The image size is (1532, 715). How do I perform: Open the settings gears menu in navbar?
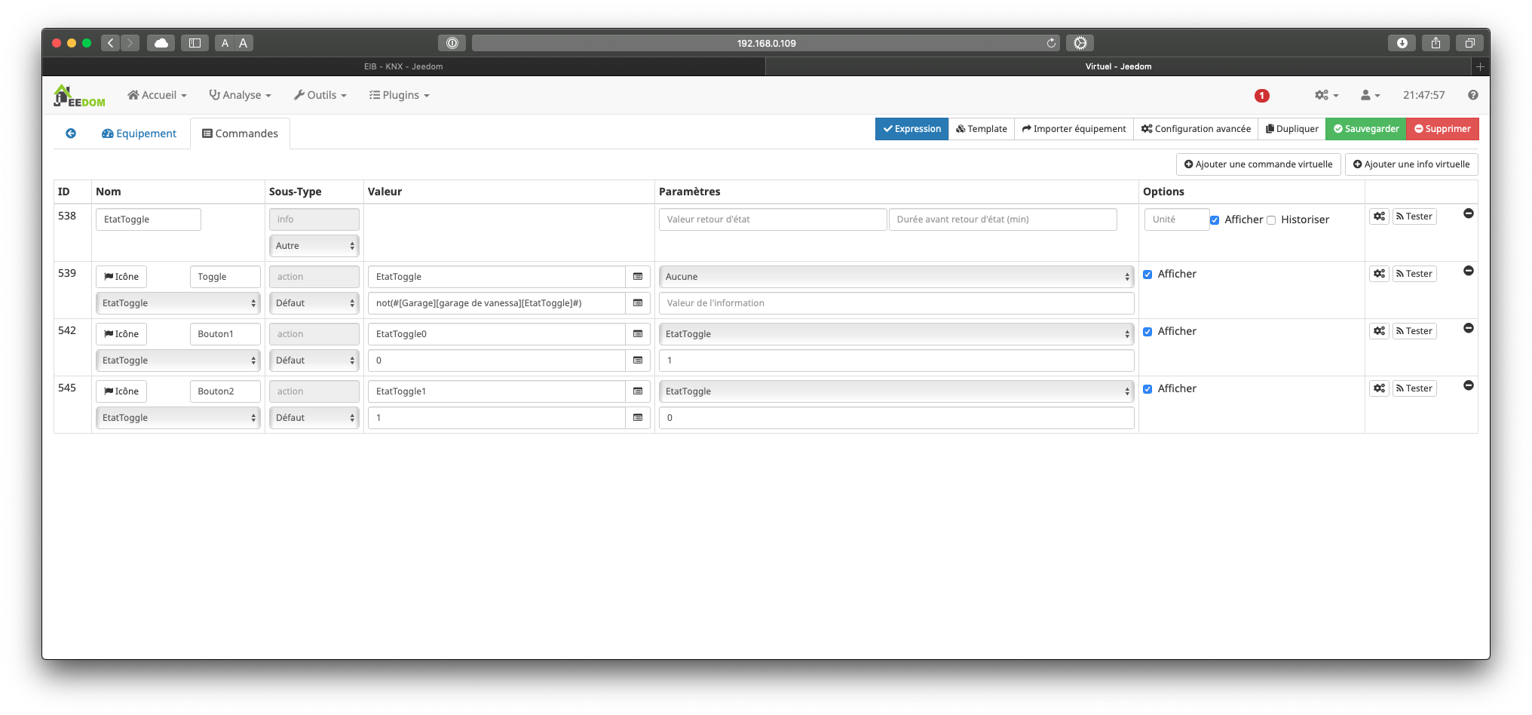click(x=1326, y=95)
